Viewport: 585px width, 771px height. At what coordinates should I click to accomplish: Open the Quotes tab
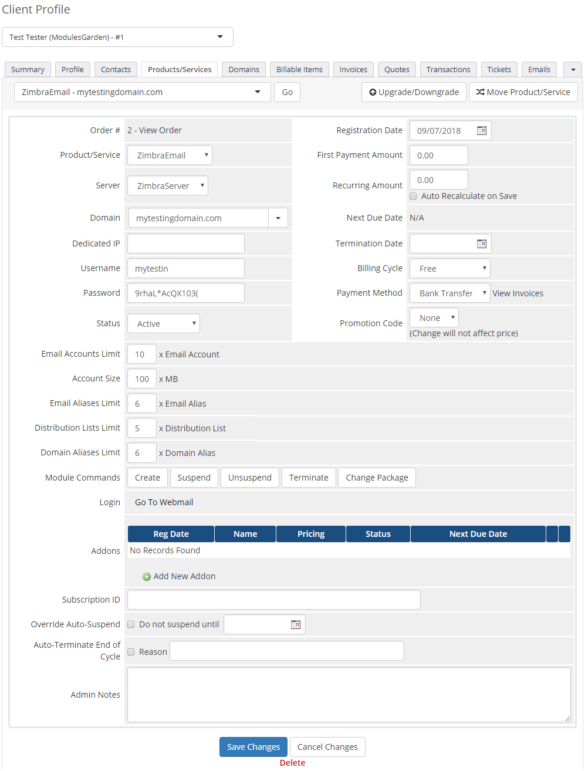(397, 69)
